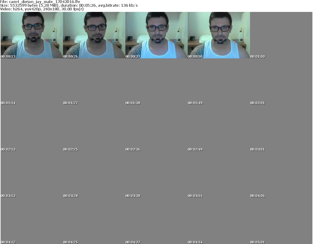Click the 00:05:01 timestamp label

click(x=257, y=242)
